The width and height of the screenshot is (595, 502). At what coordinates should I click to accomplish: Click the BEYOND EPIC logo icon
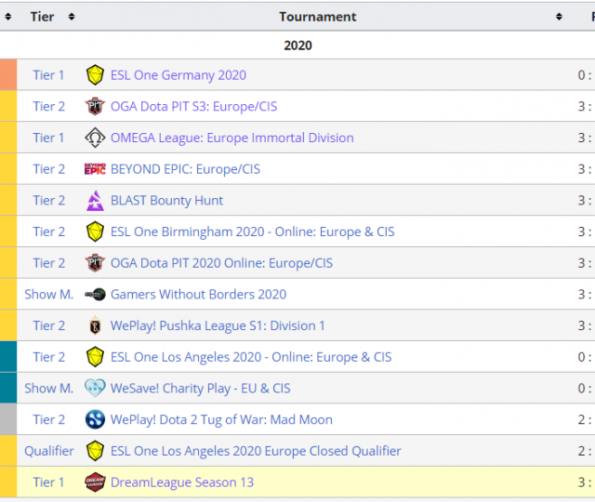coord(95,169)
